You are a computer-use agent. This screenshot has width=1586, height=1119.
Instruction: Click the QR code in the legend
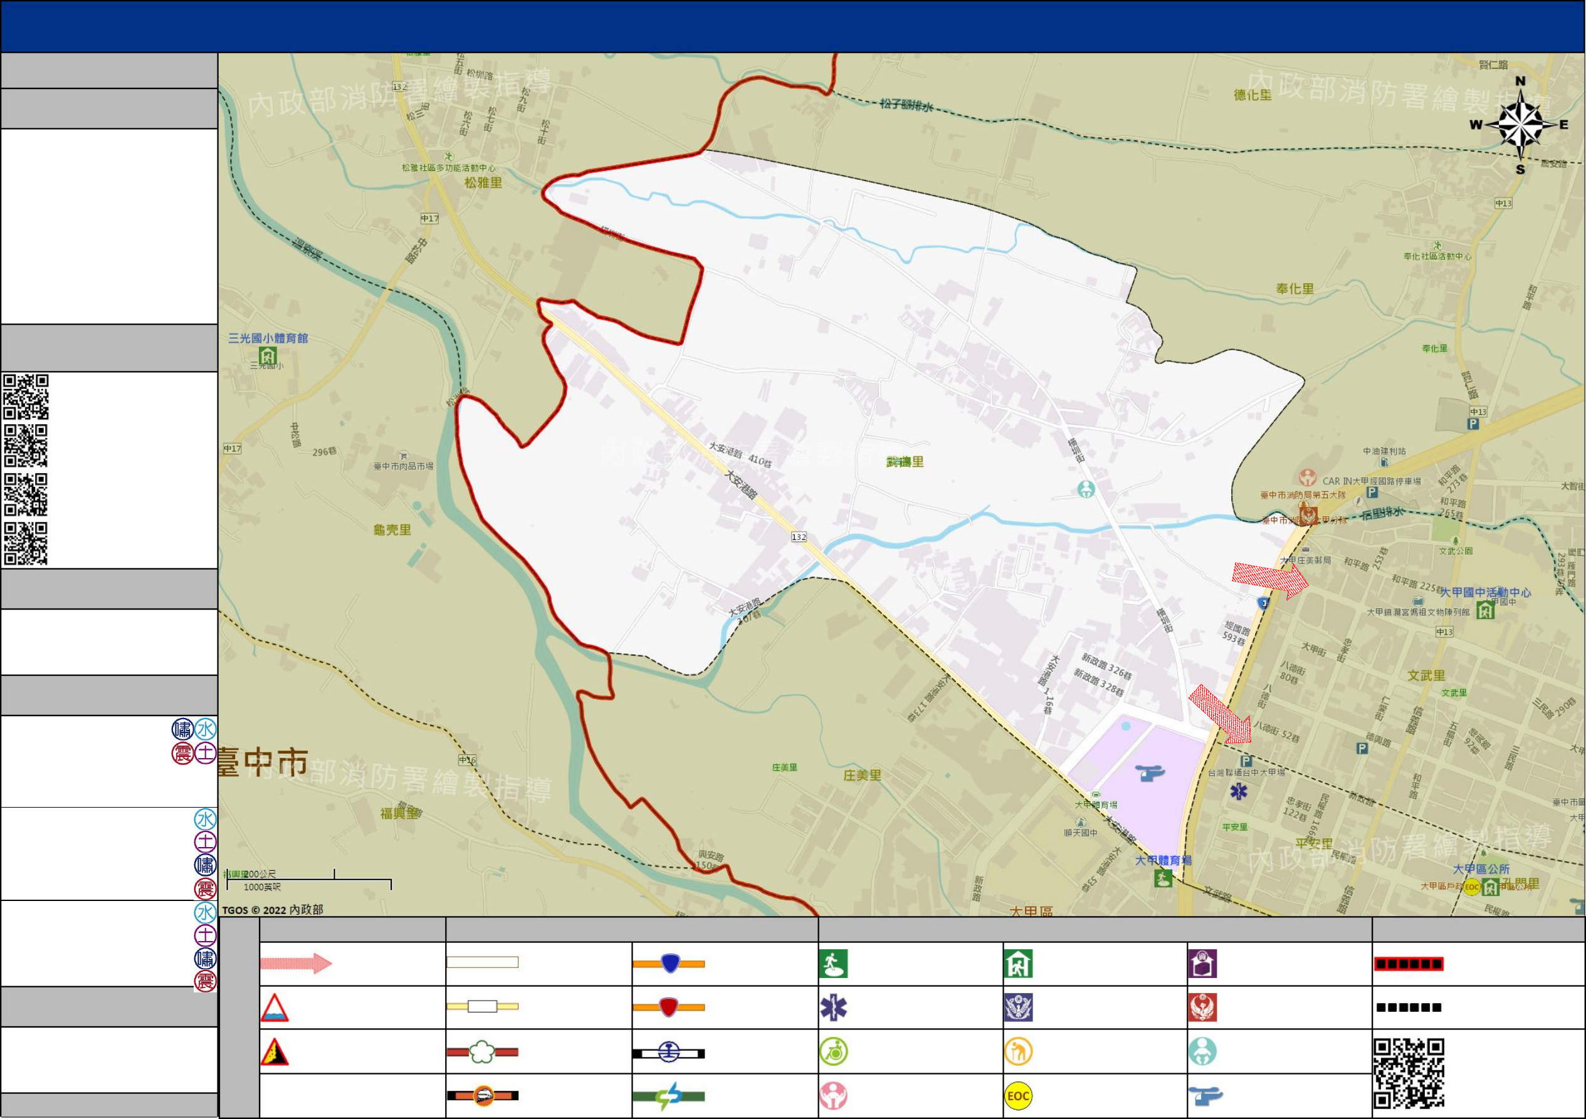pyautogui.click(x=1409, y=1074)
